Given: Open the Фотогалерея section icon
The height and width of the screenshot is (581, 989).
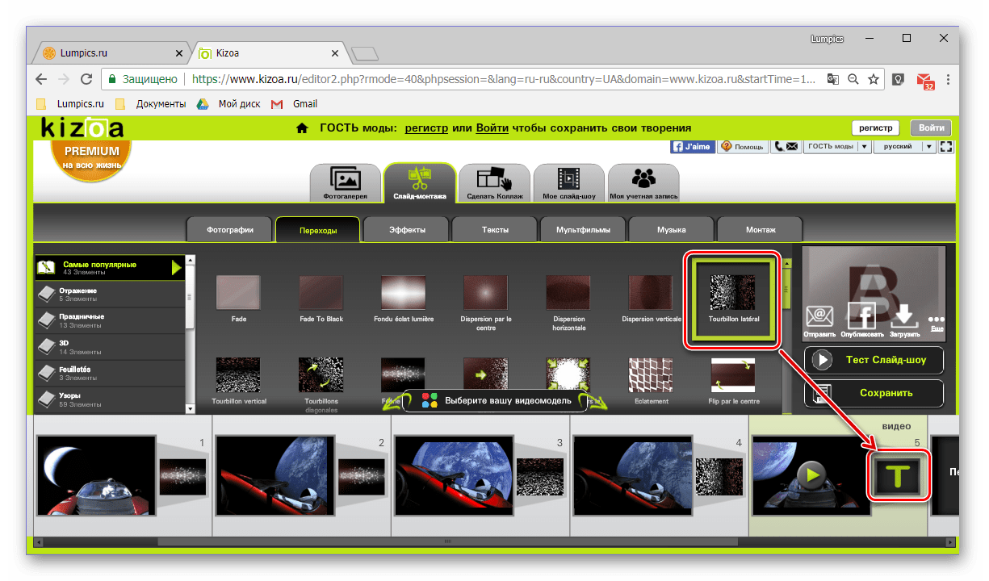Looking at the screenshot, I should point(345,182).
